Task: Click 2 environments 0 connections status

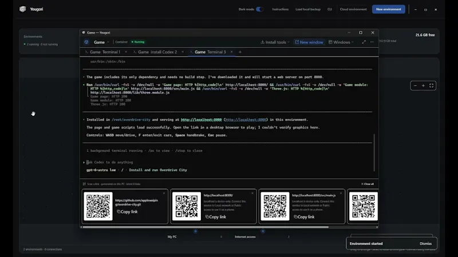Action: coord(42,250)
